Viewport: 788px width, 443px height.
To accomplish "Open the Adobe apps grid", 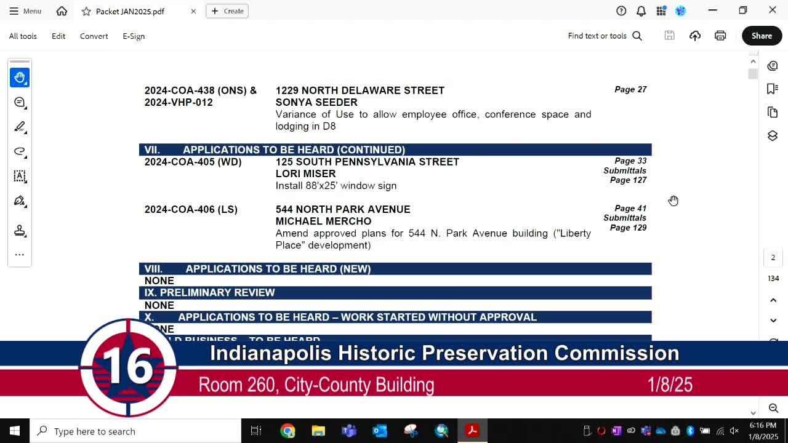I will [x=661, y=11].
